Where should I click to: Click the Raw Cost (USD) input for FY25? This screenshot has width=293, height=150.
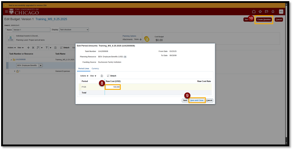point(113,87)
